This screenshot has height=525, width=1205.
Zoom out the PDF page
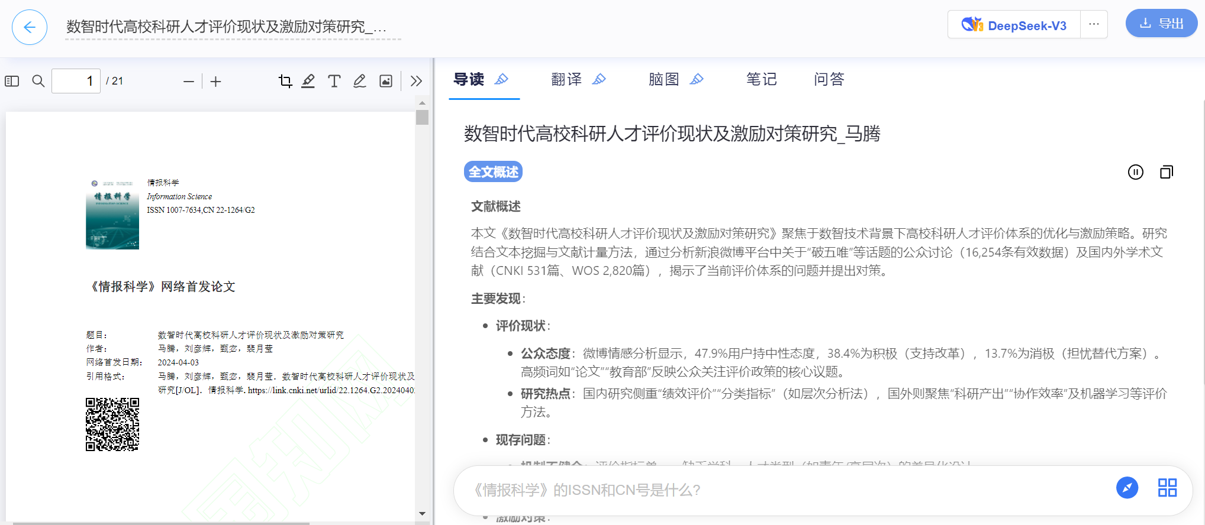click(x=189, y=82)
